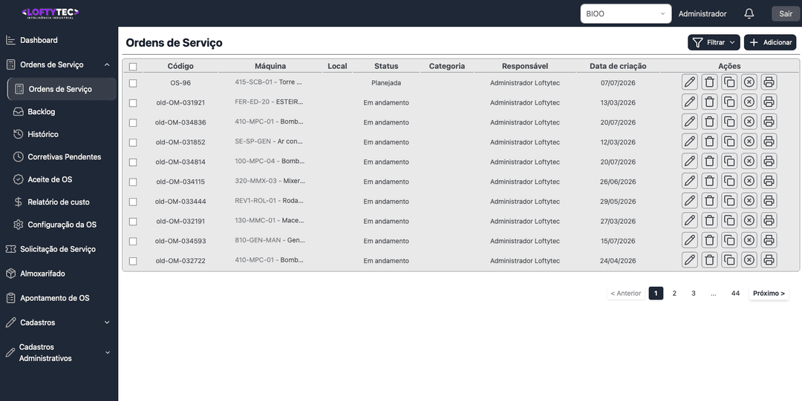Cancel order old-OM-032722 X circle icon
This screenshot has width=802, height=401.
pyautogui.click(x=749, y=260)
